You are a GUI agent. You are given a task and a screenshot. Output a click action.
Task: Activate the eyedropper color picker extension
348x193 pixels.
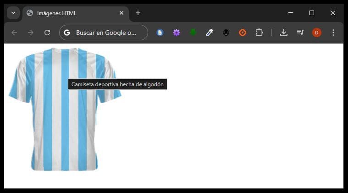[209, 33]
